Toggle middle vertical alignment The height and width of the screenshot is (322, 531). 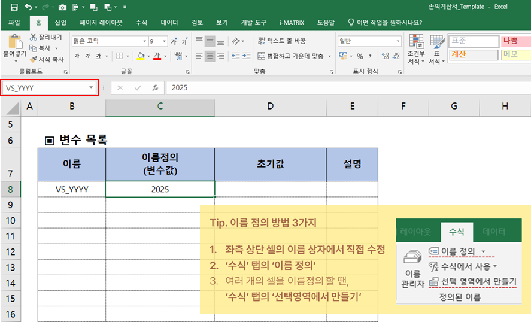point(210,41)
